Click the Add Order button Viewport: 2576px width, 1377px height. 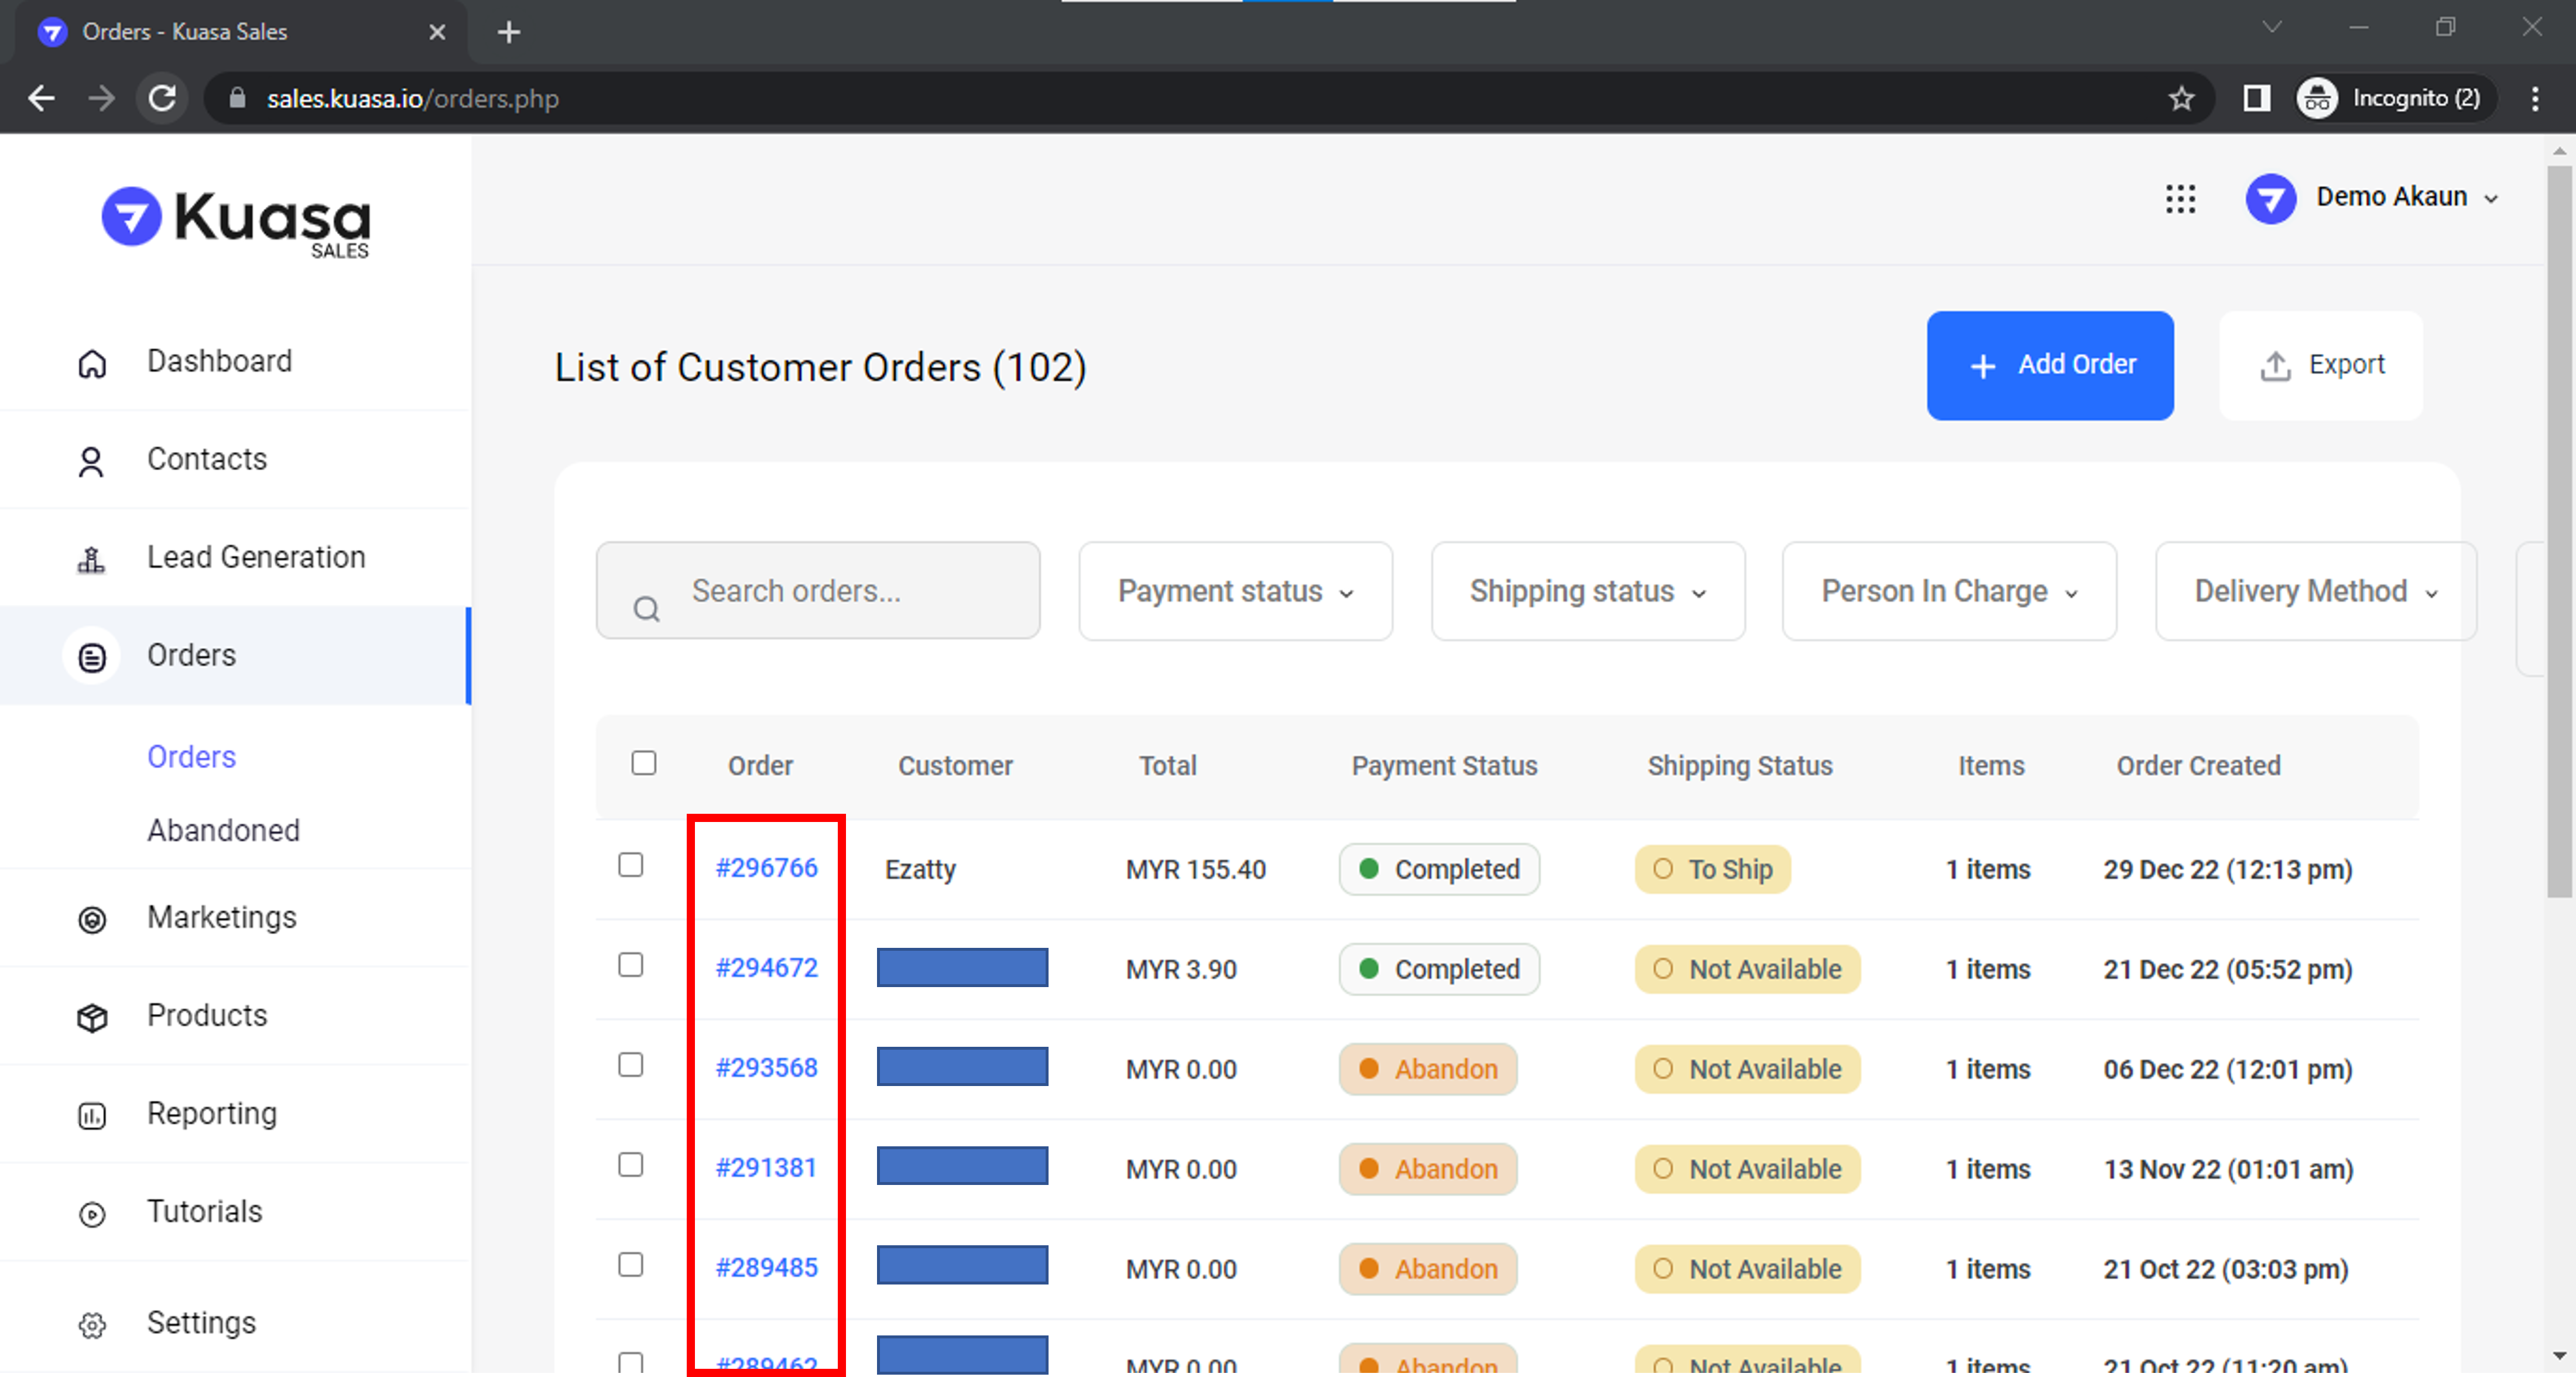click(x=2049, y=365)
